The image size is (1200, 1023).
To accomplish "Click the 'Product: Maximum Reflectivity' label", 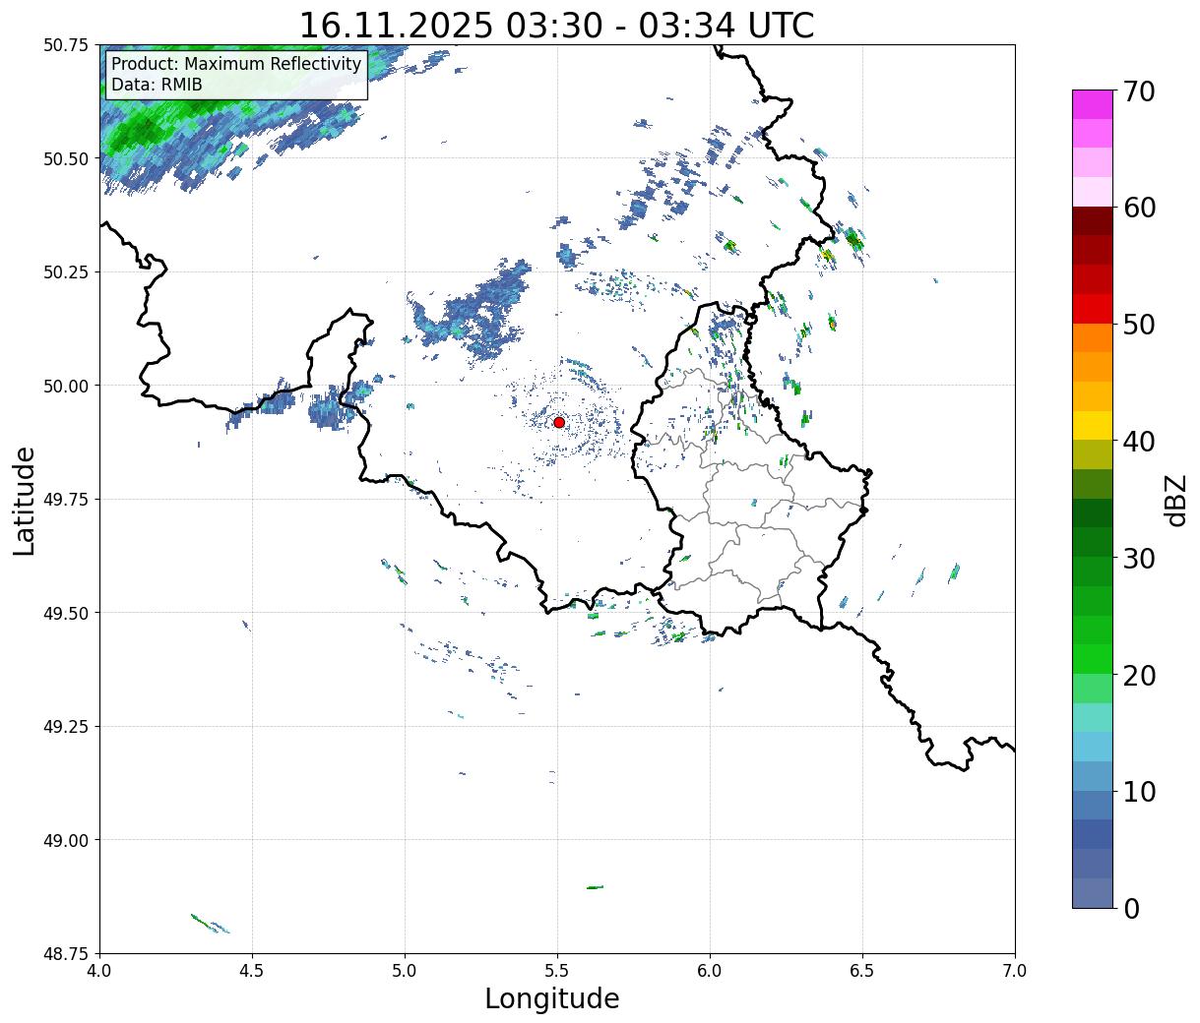I will click(x=236, y=64).
